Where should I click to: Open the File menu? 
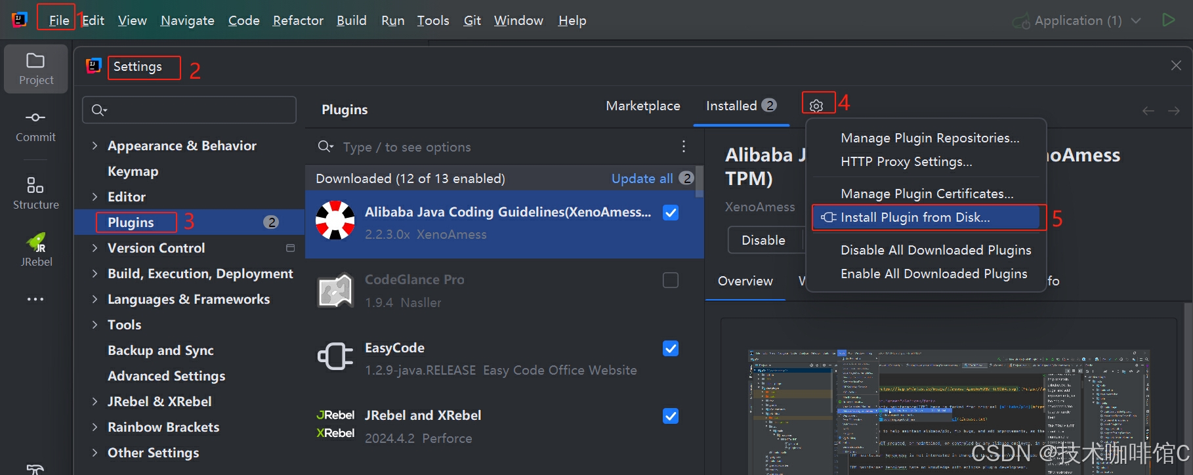[58, 20]
